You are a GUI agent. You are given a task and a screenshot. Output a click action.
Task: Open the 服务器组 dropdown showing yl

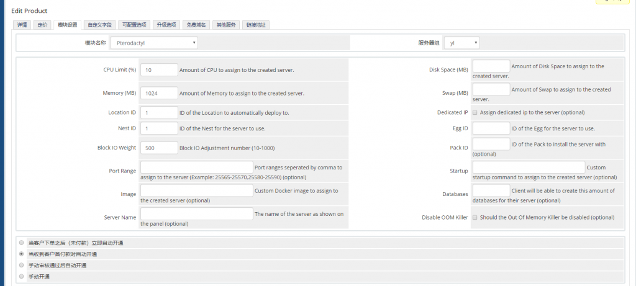pyautogui.click(x=461, y=43)
